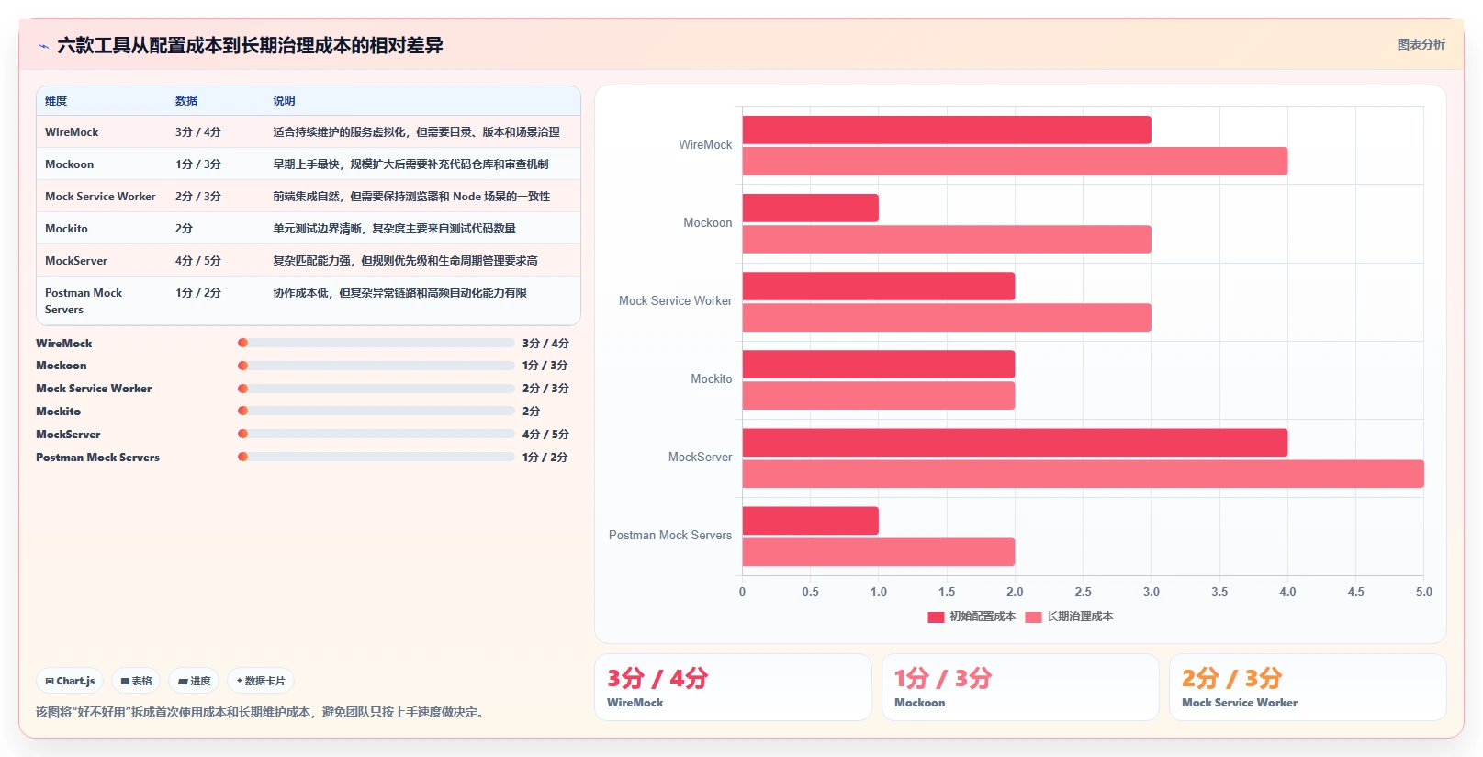Screen dimensions: 1483x757
Task: Click the Postman Mock Servers chart axis label
Action: point(670,536)
